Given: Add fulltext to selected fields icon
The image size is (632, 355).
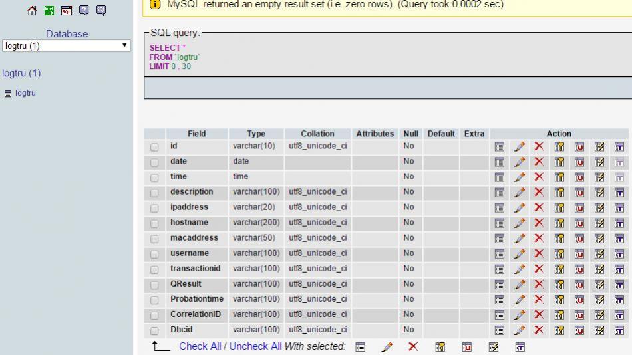Looking at the screenshot, I should coord(520,347).
